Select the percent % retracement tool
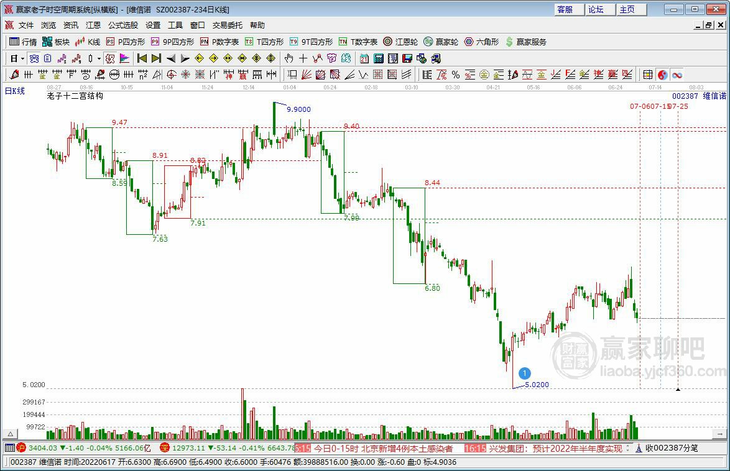The image size is (730, 471). [x=456, y=75]
